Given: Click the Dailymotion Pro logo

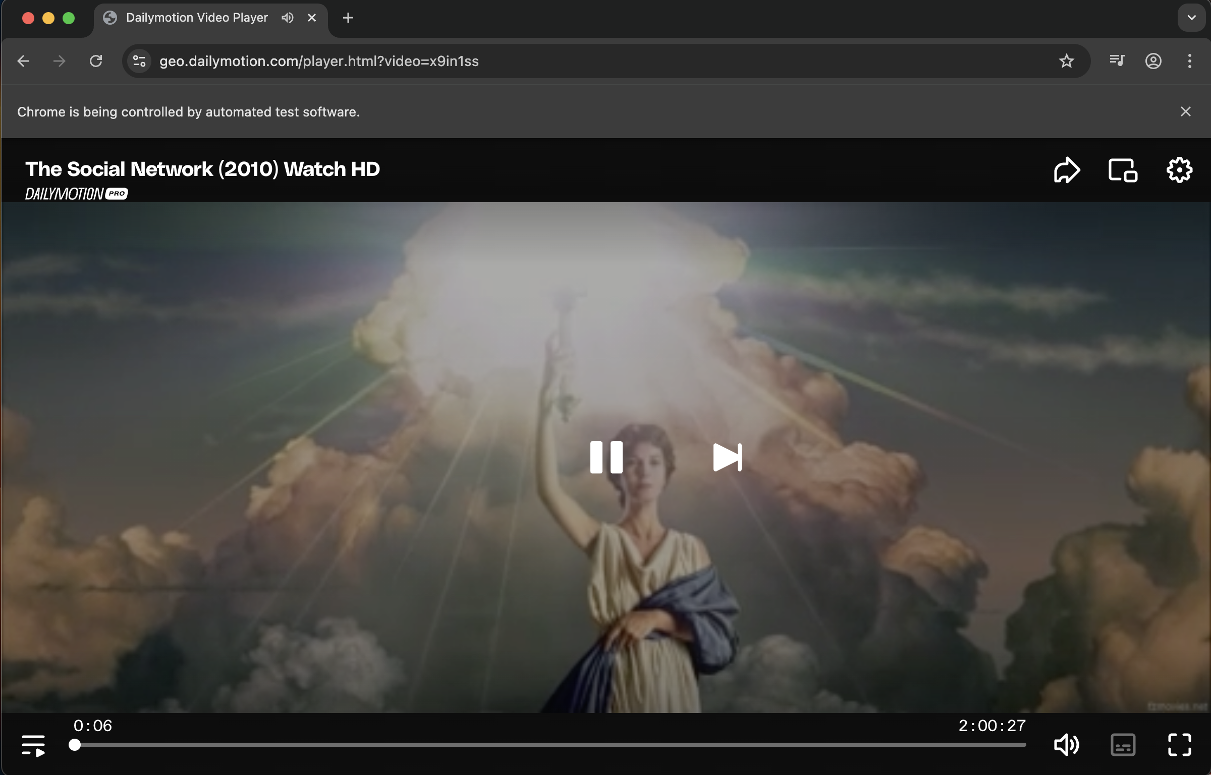Looking at the screenshot, I should 76,194.
